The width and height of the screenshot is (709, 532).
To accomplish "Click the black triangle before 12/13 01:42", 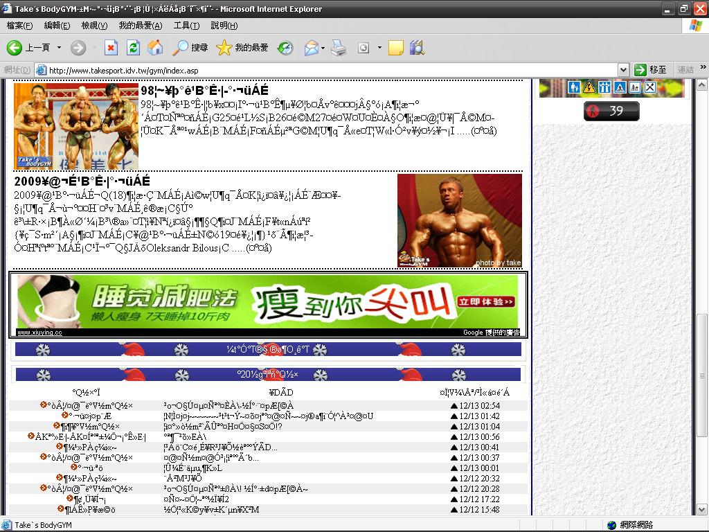I will pos(454,416).
